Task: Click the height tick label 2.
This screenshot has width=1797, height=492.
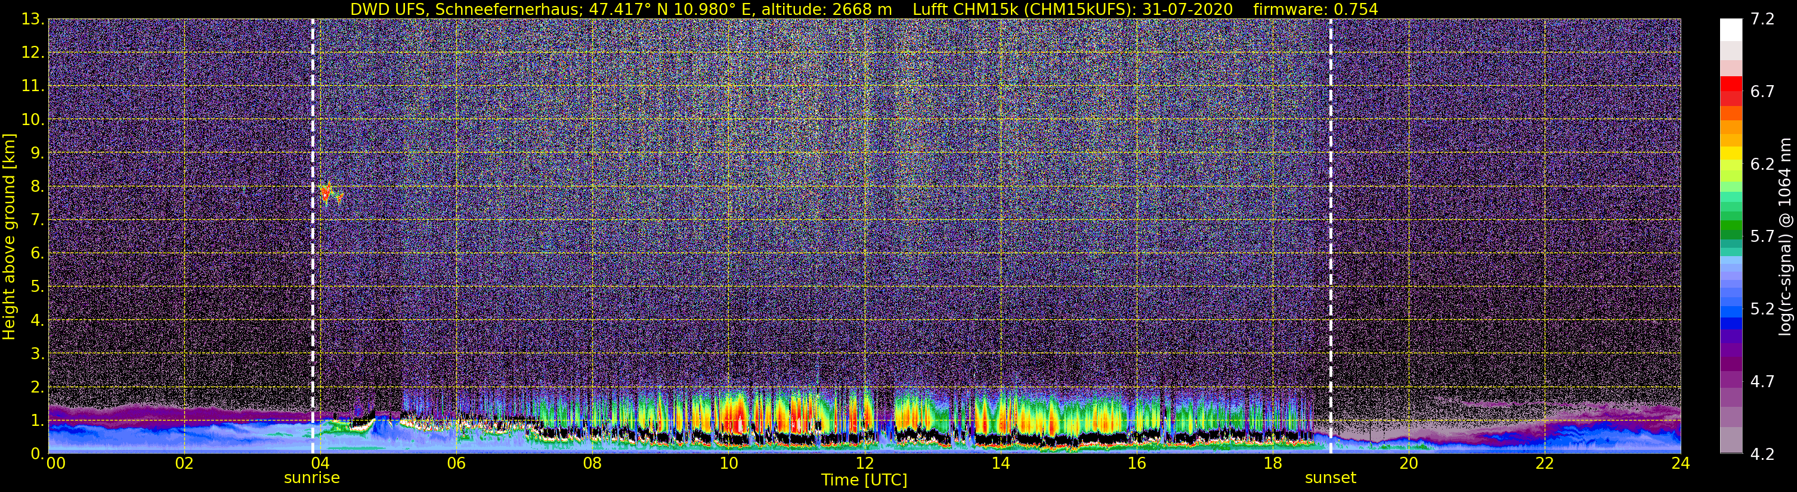Action: pyautogui.click(x=38, y=388)
